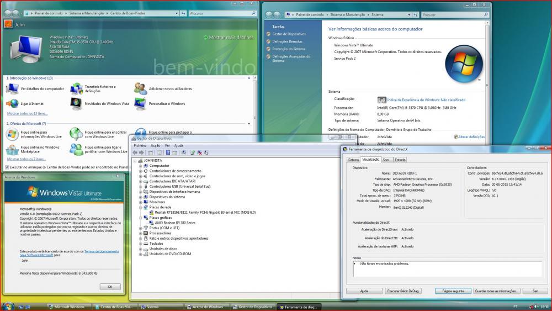
Task: Expand Computador node in device tree
Action: click(x=140, y=166)
